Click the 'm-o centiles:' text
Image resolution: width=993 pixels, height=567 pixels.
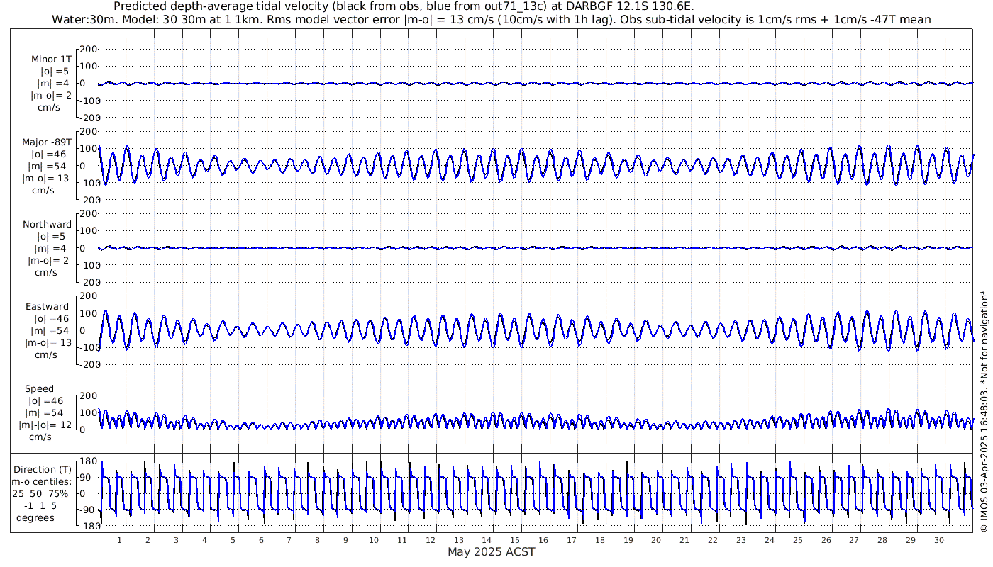(x=43, y=481)
